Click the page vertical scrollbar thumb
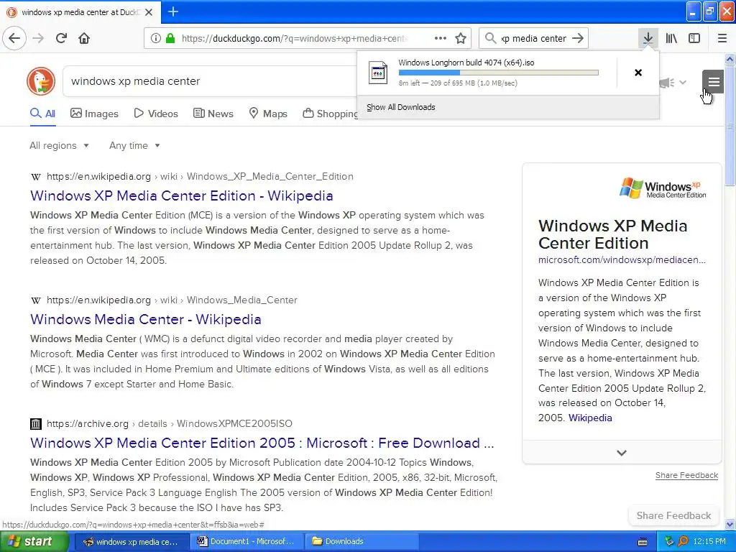Viewport: 736px width, 552px height. point(730,126)
